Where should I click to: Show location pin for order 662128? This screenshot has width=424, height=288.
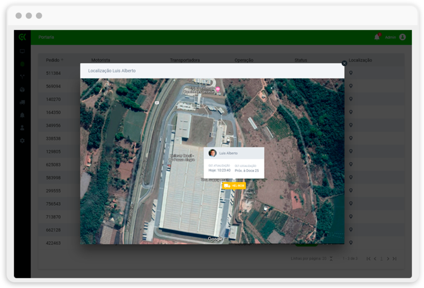coord(351,229)
